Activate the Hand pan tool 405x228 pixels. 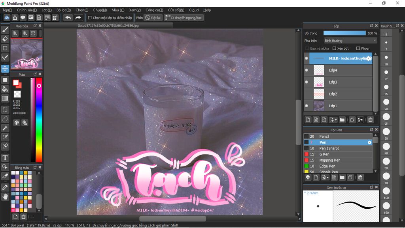[5, 196]
